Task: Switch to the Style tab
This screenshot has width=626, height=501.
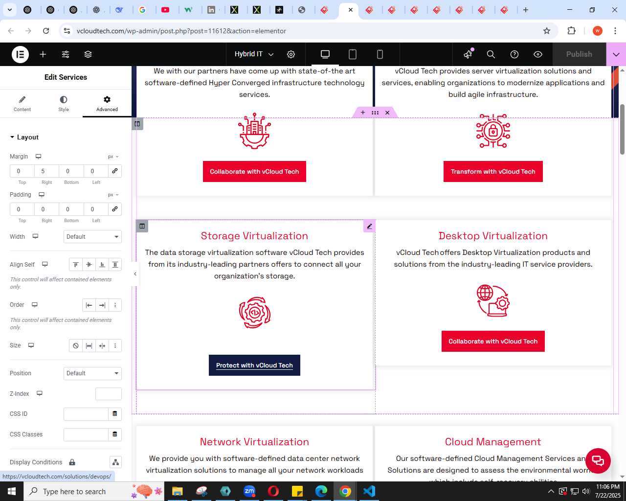Action: click(x=64, y=104)
